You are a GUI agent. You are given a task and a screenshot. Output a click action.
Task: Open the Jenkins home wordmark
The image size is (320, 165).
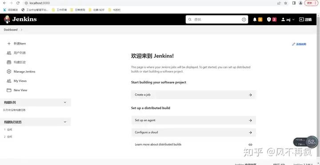click(x=24, y=19)
